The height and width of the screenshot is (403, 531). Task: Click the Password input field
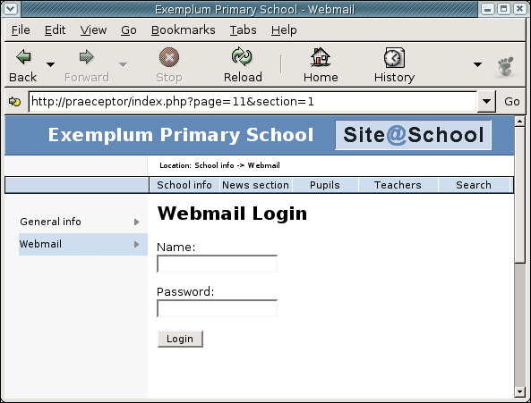[x=217, y=308]
